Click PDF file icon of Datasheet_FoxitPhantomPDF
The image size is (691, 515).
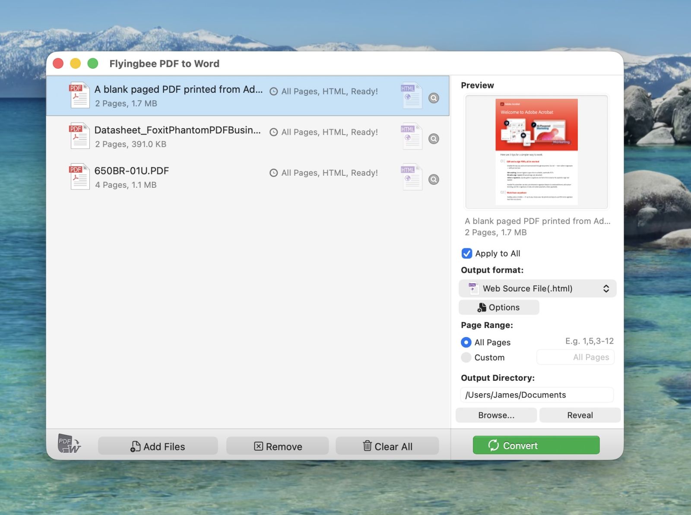click(79, 136)
